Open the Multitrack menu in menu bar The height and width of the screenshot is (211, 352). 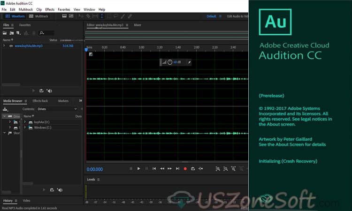click(x=26, y=9)
